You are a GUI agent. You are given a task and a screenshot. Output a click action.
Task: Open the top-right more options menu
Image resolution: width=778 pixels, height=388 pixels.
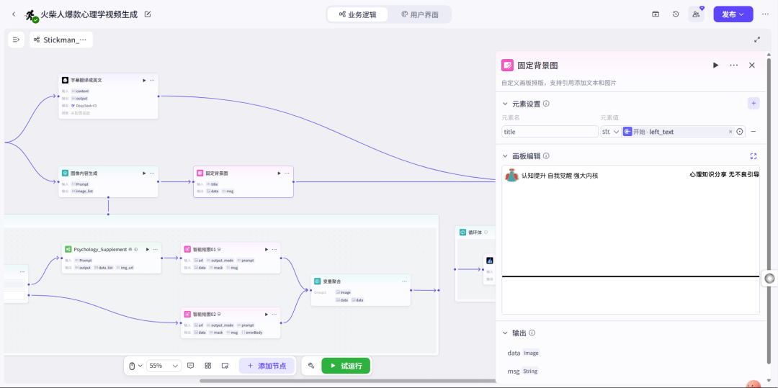[x=766, y=14]
